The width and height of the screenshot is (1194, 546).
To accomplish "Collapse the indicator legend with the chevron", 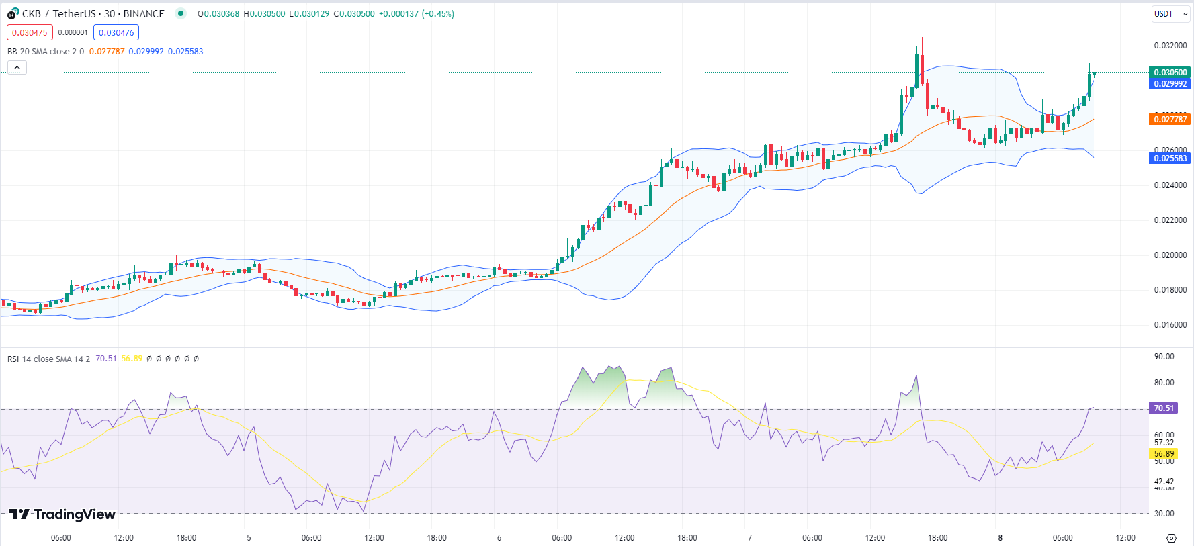I will click(x=17, y=67).
